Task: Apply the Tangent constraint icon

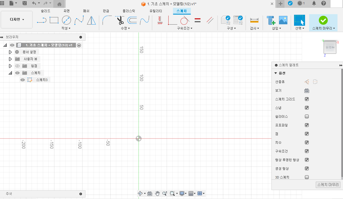Action: (185, 20)
